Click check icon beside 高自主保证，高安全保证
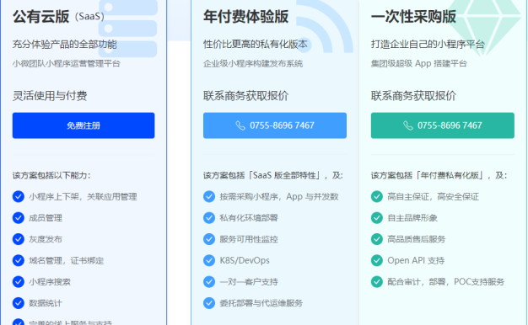 click(x=377, y=197)
